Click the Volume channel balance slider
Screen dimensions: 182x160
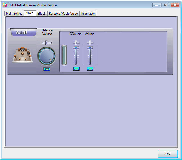click(90, 43)
